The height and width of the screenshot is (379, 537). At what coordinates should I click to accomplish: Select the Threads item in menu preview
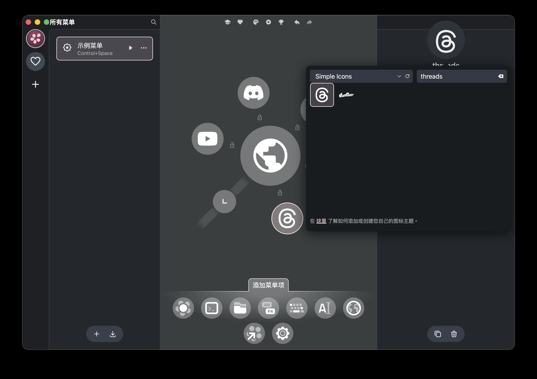coord(287,218)
